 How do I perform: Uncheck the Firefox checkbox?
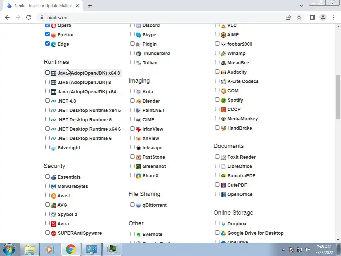47,34
